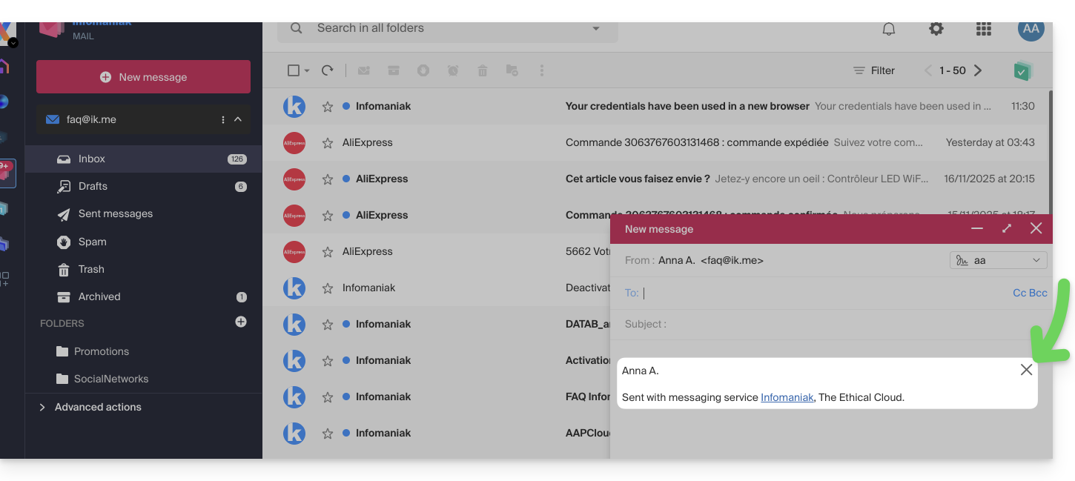Toggle the select all messages checkbox
1075x481 pixels.
(x=294, y=70)
